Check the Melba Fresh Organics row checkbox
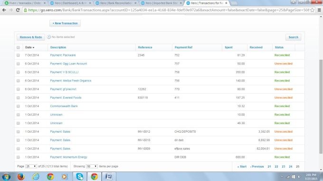323x181 pixels. [x=18, y=81]
